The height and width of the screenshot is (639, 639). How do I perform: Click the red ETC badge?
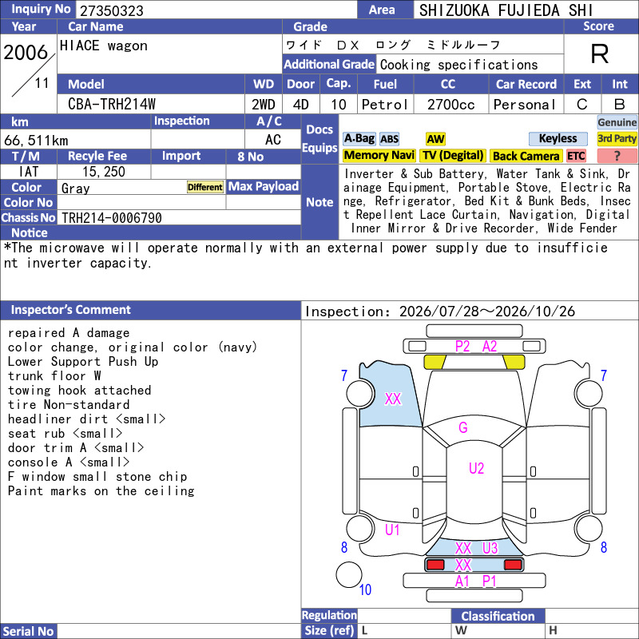pyautogui.click(x=576, y=156)
